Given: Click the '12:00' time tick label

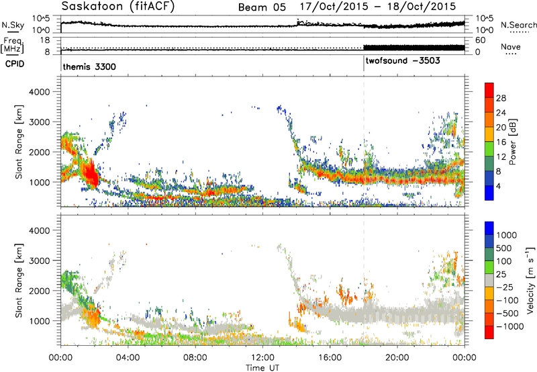Looking at the screenshot, I should click(x=262, y=358).
